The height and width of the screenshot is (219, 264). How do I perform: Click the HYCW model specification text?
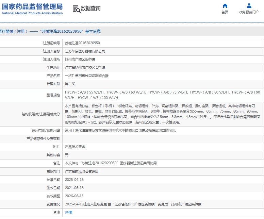(x=163, y=95)
